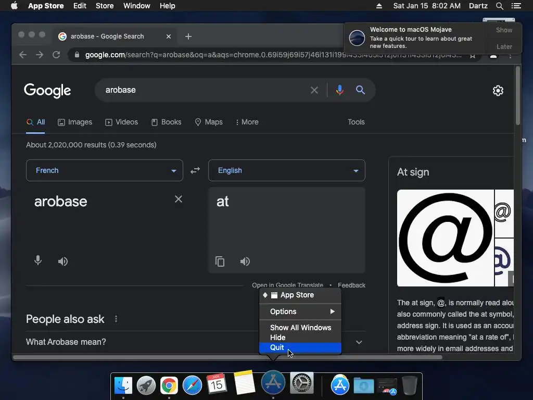The height and width of the screenshot is (400, 533).
Task: Click the blue search magnifier icon
Action: tap(360, 90)
